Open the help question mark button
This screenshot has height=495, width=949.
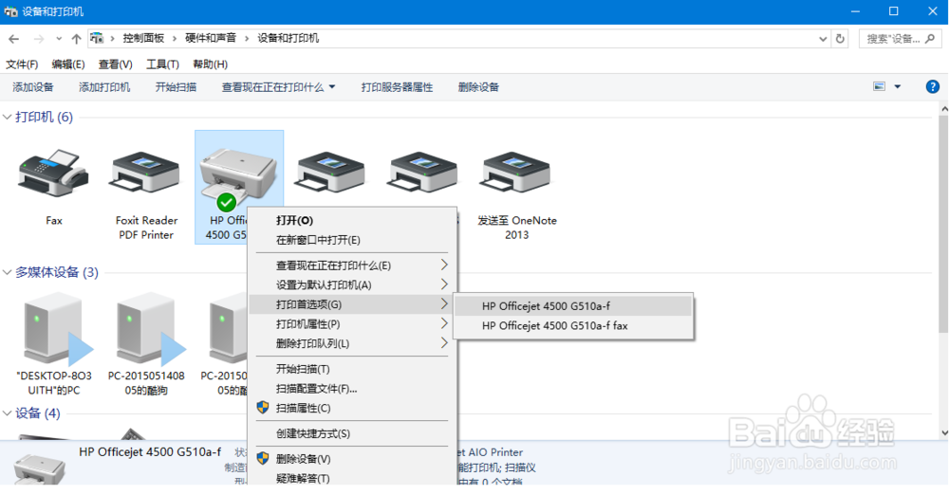click(933, 86)
